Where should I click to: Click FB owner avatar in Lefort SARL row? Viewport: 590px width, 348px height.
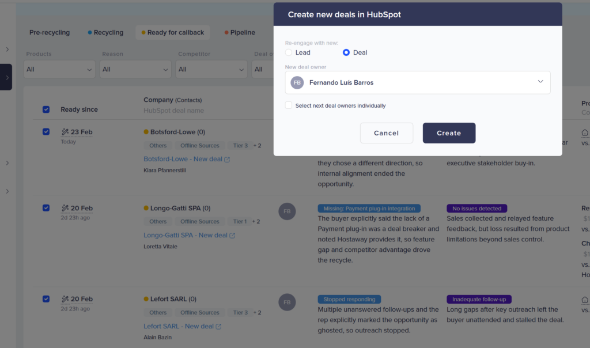coord(287,302)
